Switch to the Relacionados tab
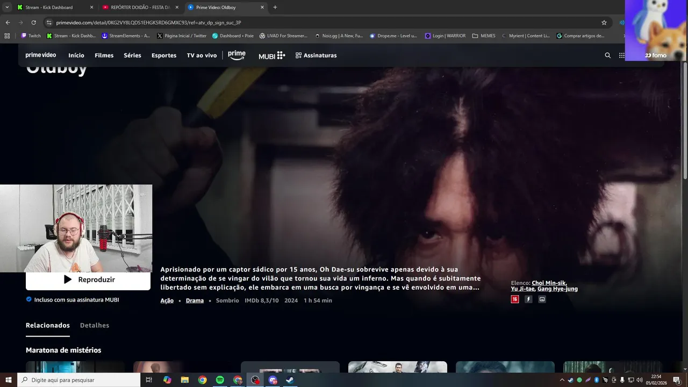 [x=48, y=325]
